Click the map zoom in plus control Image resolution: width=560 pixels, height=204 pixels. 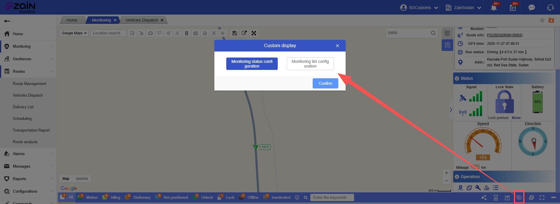click(x=446, y=173)
